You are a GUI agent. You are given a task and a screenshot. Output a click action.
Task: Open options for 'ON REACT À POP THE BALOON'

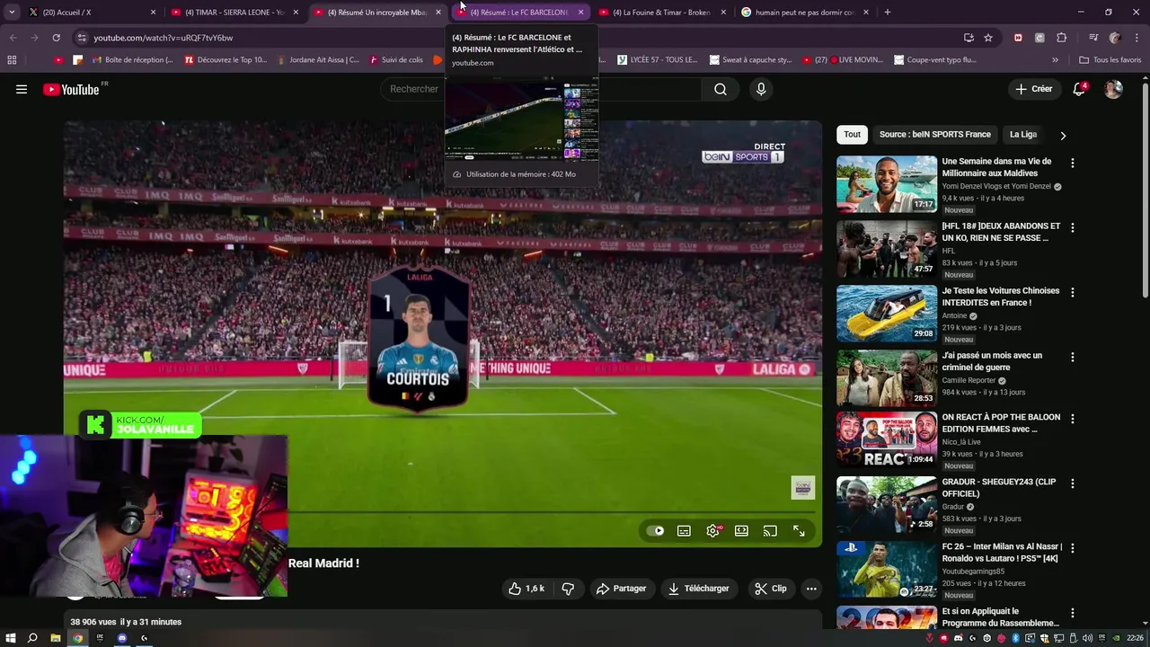click(1072, 420)
